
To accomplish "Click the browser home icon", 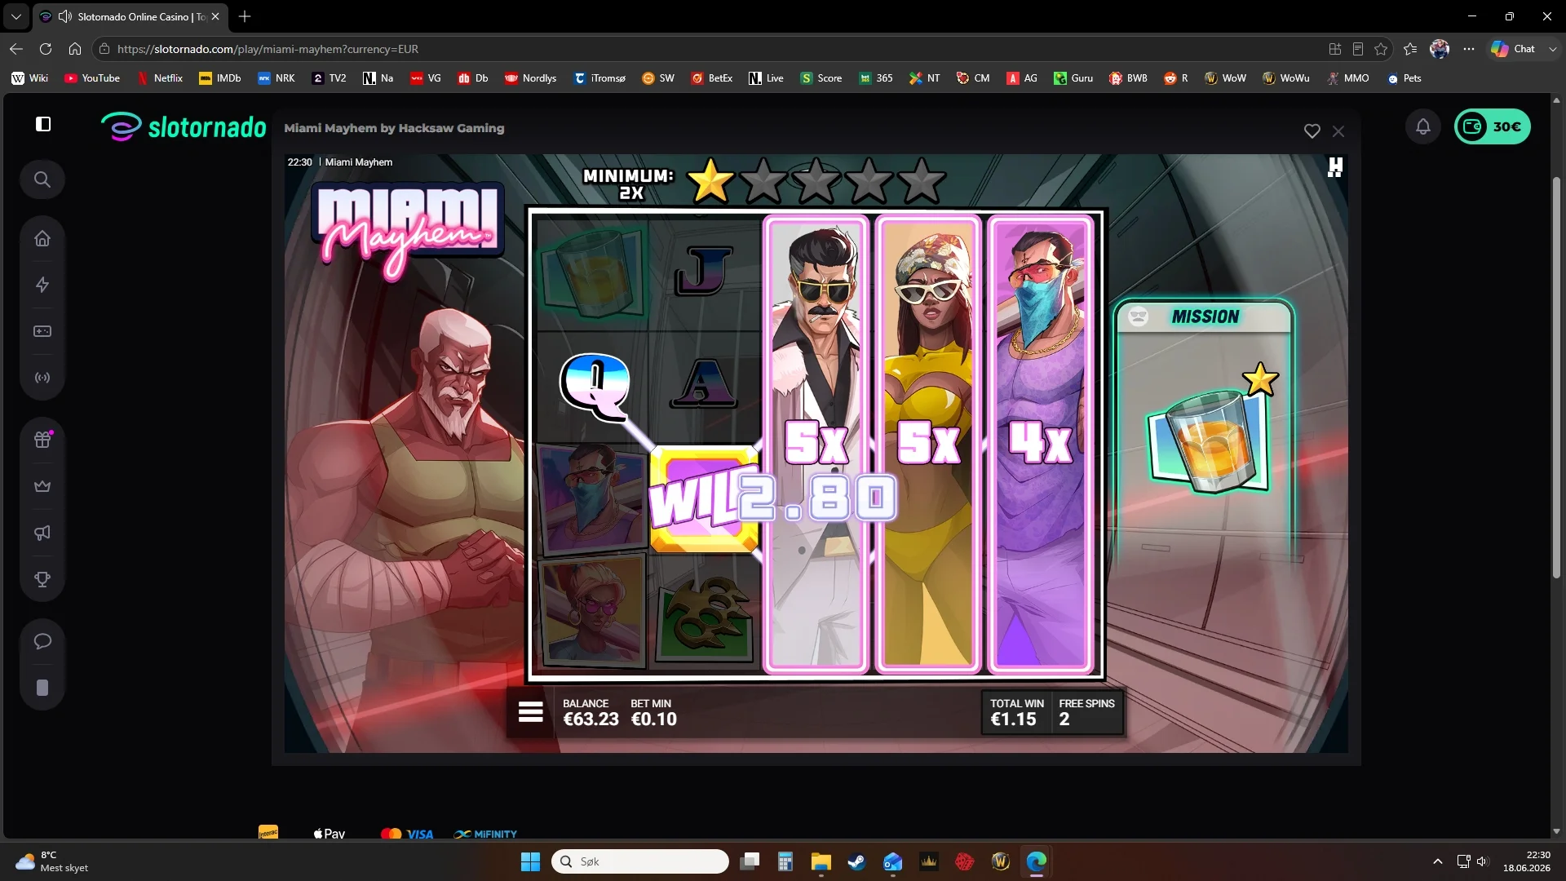I will (75, 49).
